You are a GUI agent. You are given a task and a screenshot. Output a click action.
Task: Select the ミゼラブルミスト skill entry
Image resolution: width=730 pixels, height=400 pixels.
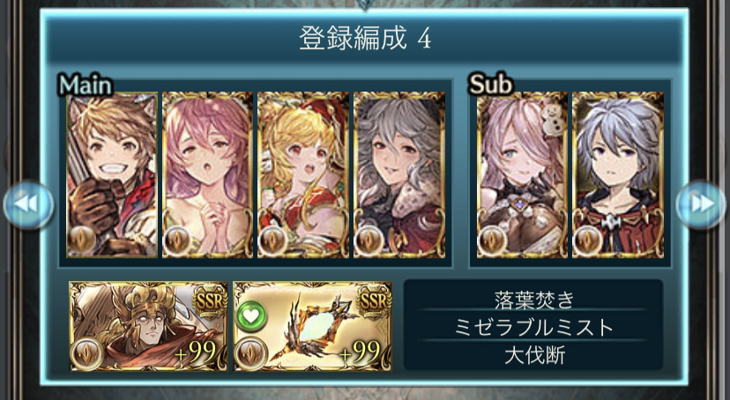(533, 327)
